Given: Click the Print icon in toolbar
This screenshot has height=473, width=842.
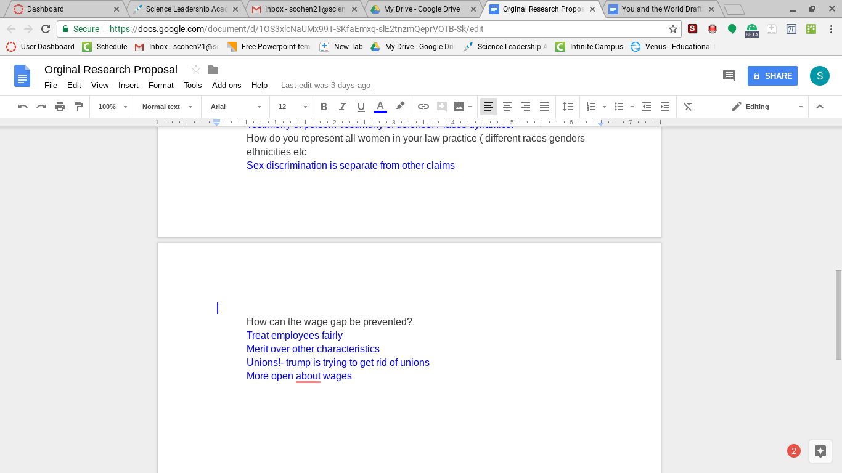Looking at the screenshot, I should [60, 107].
